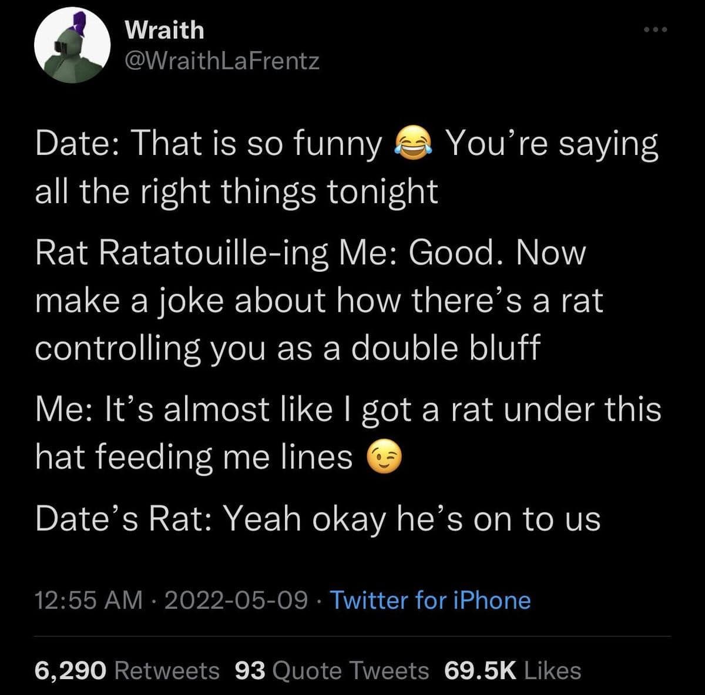Click the text "hat feeding me lines"
705x695 pixels.
194,457
